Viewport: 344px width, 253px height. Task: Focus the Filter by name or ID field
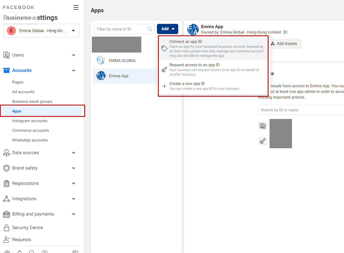[124, 29]
